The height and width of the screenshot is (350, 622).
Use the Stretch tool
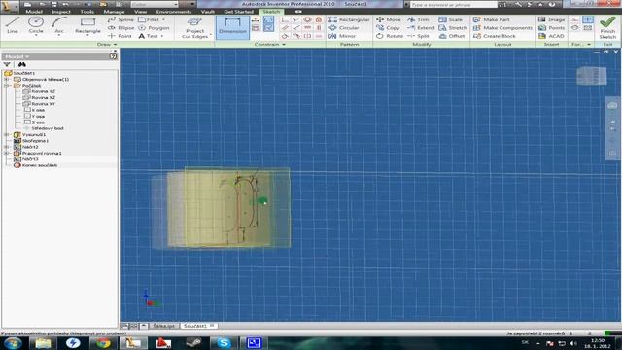point(453,28)
